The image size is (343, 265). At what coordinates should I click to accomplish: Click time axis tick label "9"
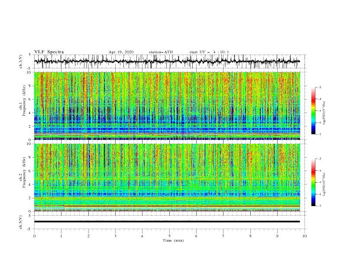click(277, 236)
